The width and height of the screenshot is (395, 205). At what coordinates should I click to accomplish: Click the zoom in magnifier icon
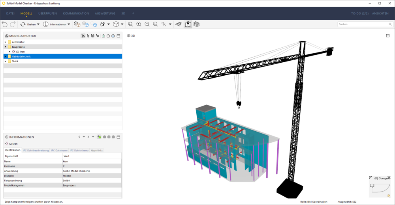point(139,24)
